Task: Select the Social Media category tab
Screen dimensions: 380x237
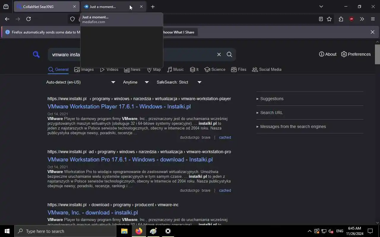Action: pos(267,70)
